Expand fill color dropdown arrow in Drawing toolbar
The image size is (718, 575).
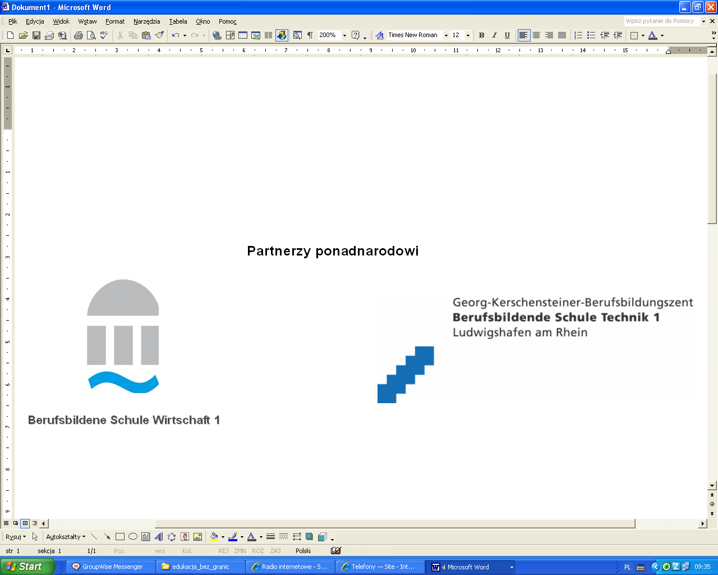click(223, 537)
